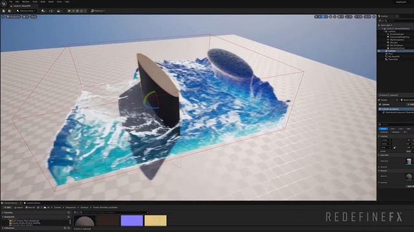Select the purple normal map asset
The width and height of the screenshot is (414, 232).
(132, 220)
